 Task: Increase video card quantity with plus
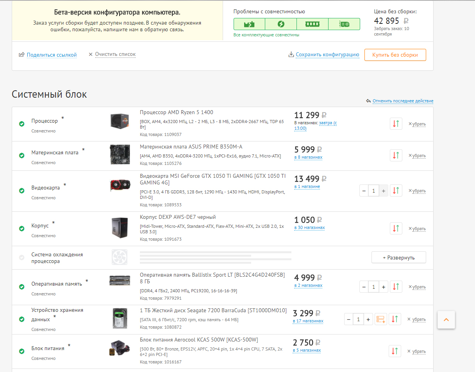click(384, 191)
